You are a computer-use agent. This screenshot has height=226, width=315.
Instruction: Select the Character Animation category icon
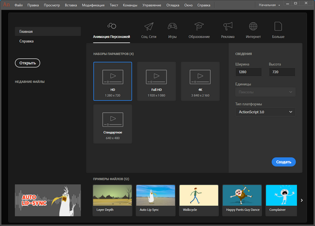[111, 26]
